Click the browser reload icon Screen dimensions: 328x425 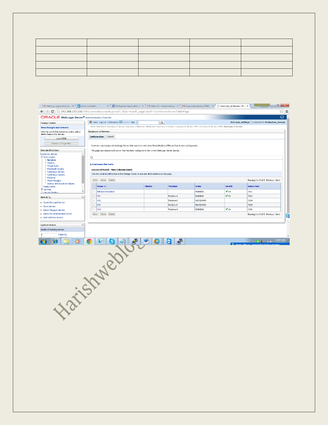point(53,111)
